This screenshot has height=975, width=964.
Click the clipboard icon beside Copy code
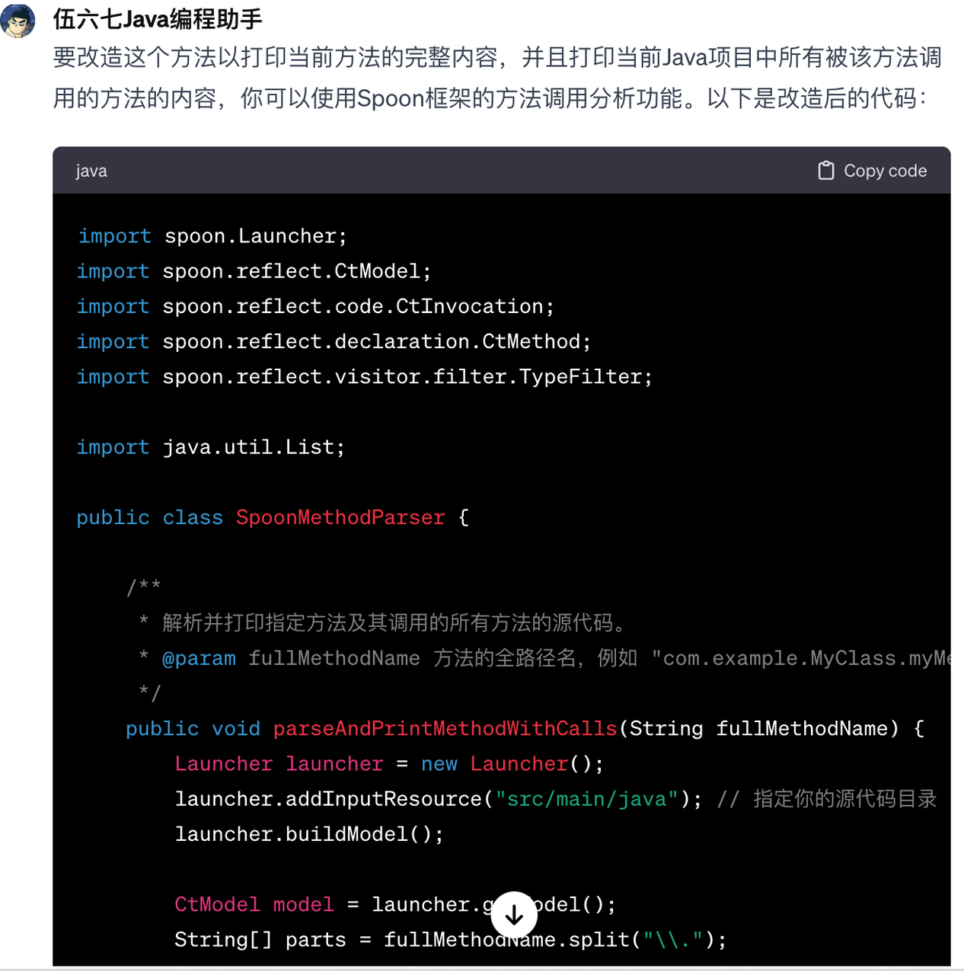pyautogui.click(x=825, y=171)
